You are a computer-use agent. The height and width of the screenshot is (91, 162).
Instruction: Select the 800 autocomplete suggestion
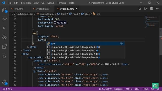point(86,43)
